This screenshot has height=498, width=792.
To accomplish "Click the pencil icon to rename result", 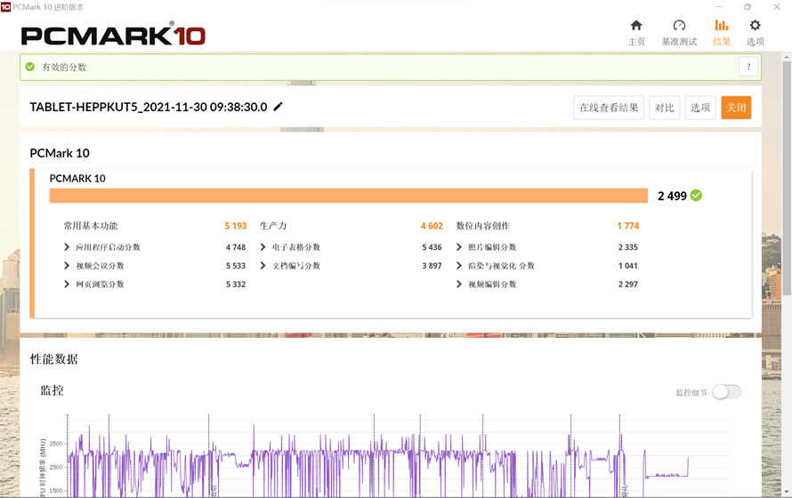I will tap(278, 107).
